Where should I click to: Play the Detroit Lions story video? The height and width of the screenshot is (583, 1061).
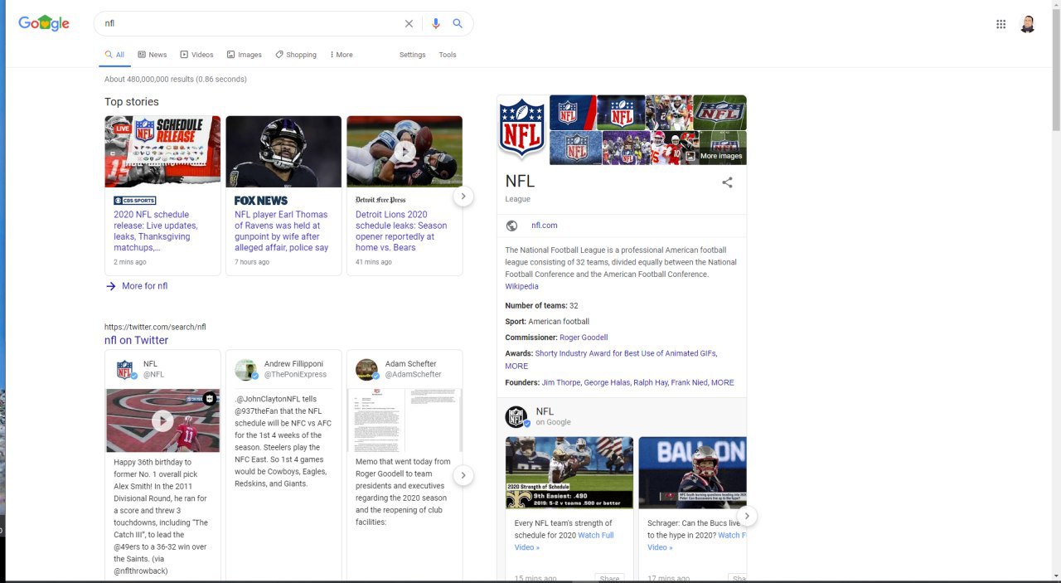(x=405, y=152)
